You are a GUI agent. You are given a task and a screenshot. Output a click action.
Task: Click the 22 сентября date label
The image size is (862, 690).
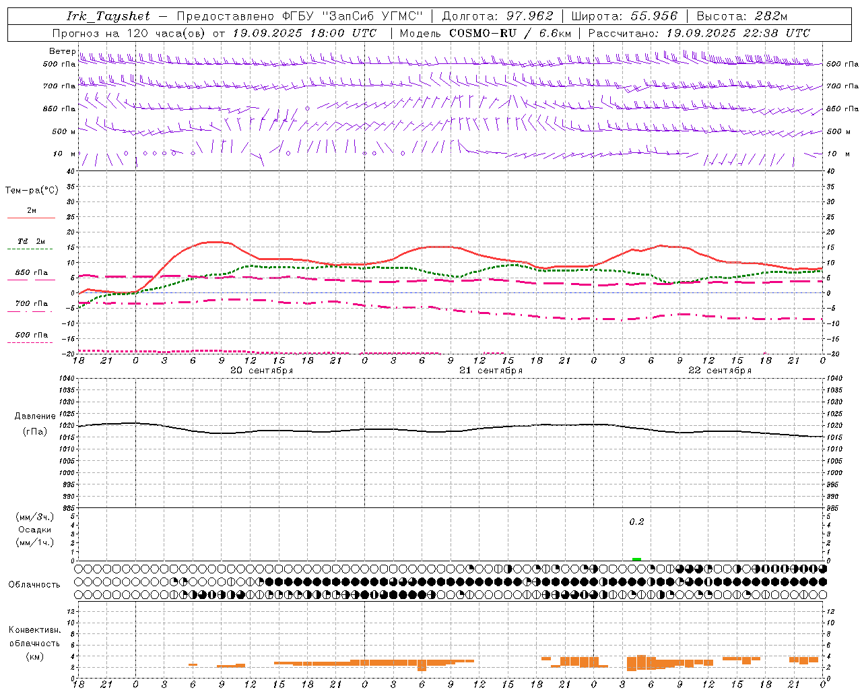tap(720, 371)
